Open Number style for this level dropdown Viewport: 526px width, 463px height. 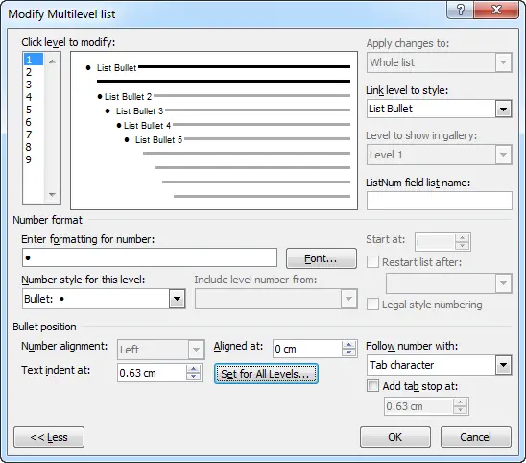pos(178,299)
